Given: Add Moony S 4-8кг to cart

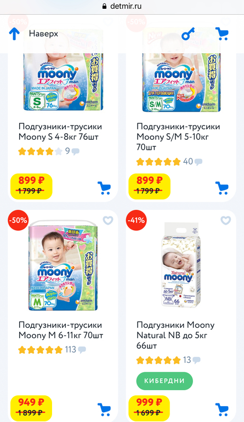Looking at the screenshot, I should click(104, 188).
